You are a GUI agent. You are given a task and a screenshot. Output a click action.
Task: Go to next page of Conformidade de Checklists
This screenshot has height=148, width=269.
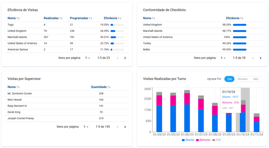261,58
